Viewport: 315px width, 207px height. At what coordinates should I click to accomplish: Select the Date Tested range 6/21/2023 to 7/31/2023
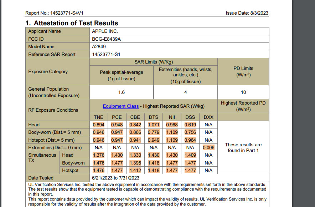pos(115,178)
